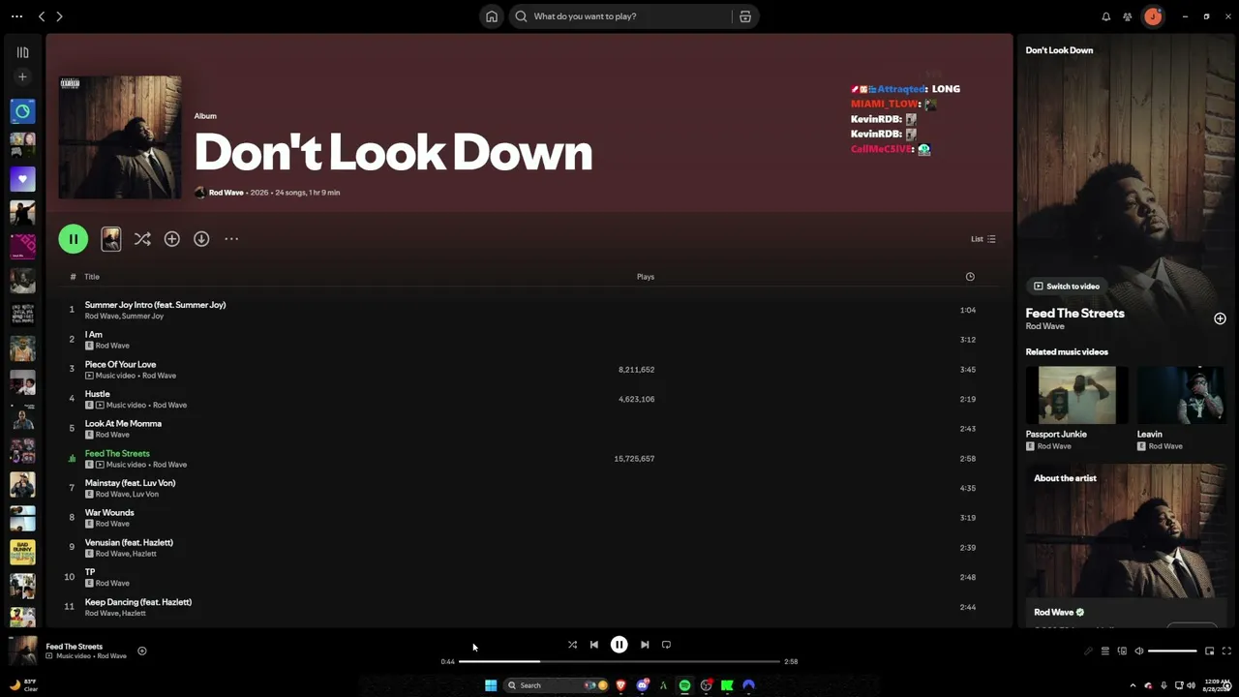Open Luv Von artist link under Mainstay
This screenshot has height=697, width=1239.
point(147,495)
